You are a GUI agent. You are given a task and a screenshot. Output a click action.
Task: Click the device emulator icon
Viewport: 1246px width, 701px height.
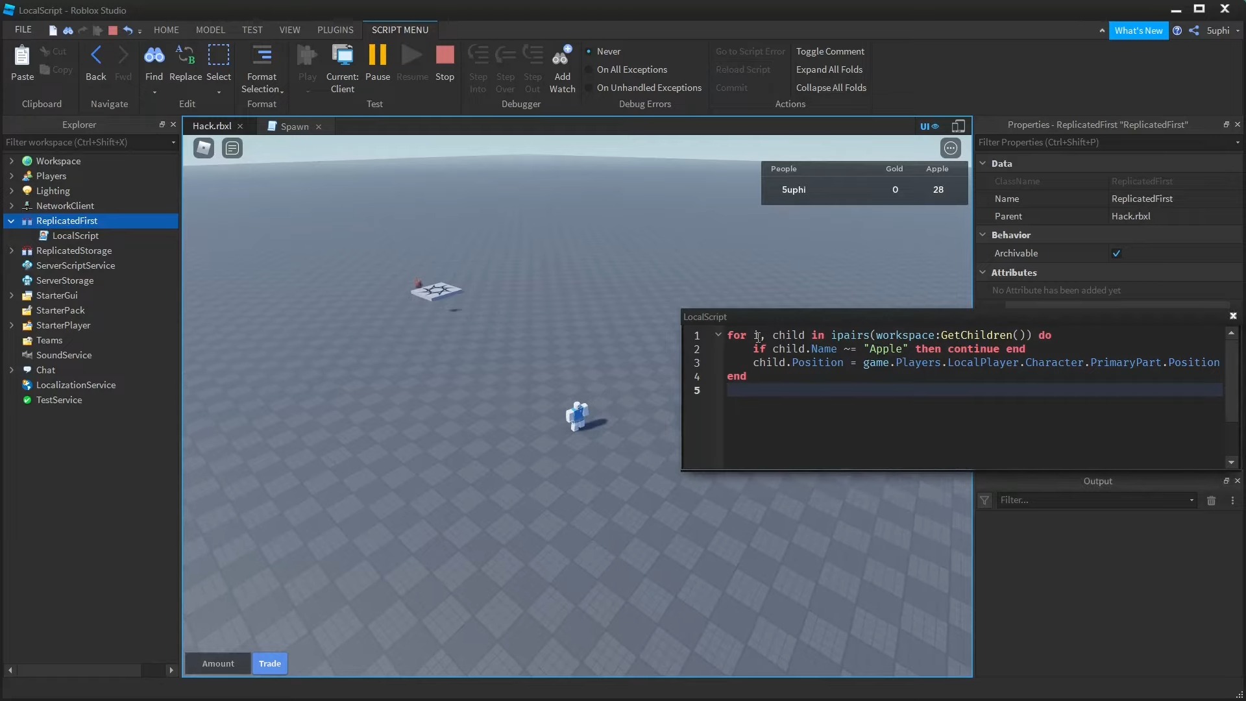point(958,126)
